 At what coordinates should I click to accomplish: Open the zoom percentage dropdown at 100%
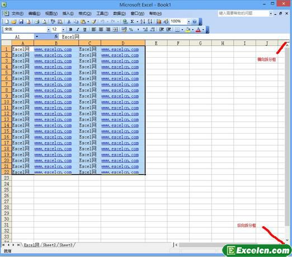[x=189, y=22]
